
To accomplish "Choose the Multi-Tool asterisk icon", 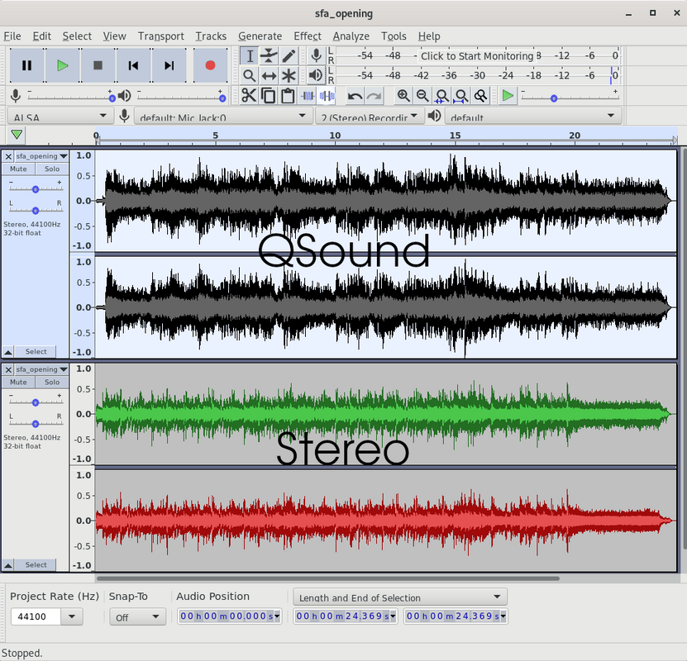I will 289,76.
